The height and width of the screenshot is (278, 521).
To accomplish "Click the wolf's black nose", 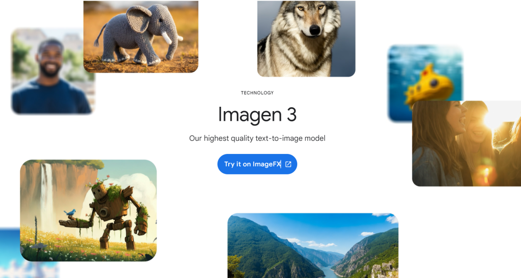I will (x=315, y=30).
